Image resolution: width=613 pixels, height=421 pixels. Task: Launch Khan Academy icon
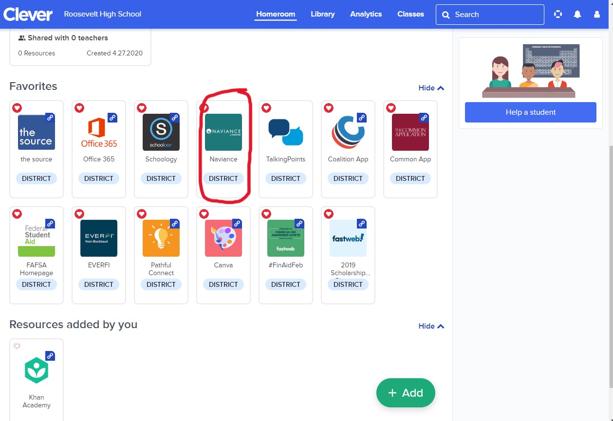[37, 370]
